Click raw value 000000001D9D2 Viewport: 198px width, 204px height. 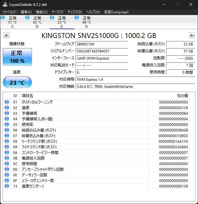(173, 136)
